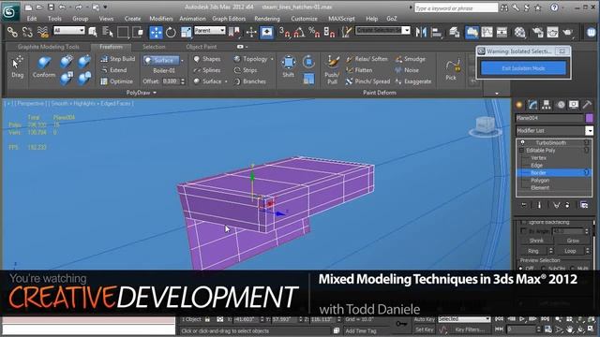Open the Hierarchy command panel tab
Screen dimensions: 600x337
tap(546, 105)
